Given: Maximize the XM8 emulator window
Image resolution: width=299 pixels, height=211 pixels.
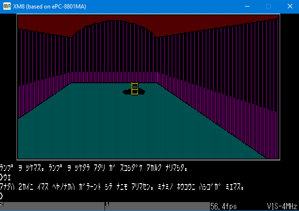Looking at the screenshot, I should tap(268, 6).
